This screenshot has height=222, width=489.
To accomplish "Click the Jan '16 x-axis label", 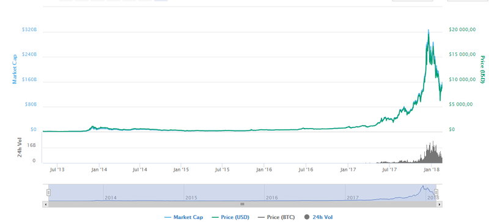I will 265,170.
